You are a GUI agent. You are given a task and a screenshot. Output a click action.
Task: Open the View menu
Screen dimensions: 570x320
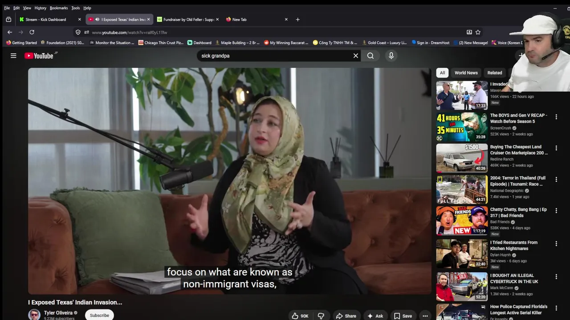point(27,8)
